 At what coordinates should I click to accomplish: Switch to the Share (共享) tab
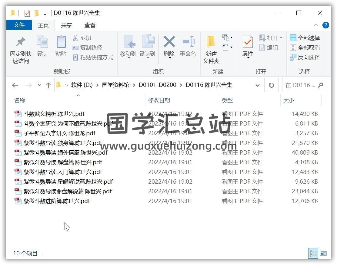66,25
